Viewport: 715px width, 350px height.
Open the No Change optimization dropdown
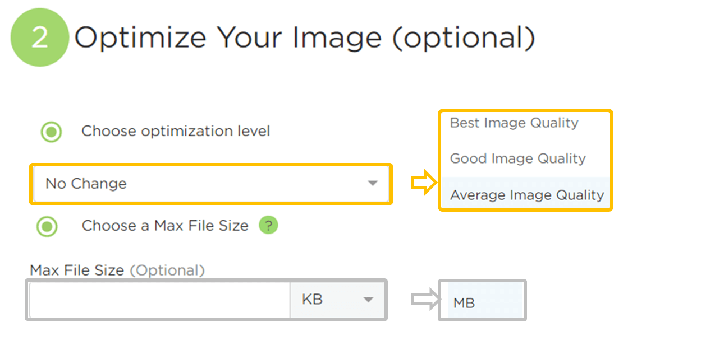(210, 183)
